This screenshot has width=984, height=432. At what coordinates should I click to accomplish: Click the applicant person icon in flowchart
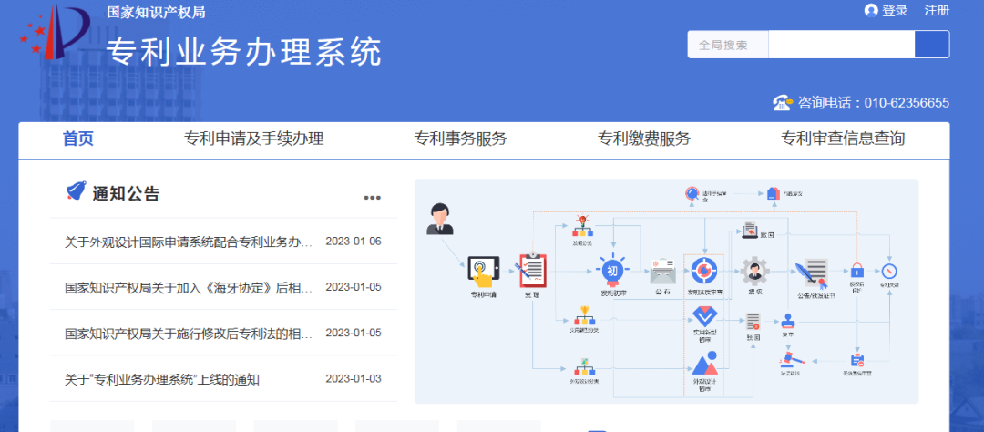pos(440,219)
